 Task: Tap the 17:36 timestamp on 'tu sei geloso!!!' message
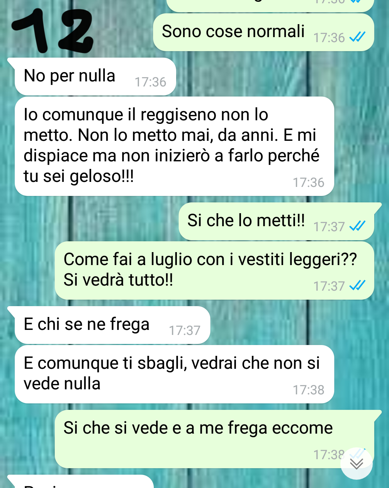point(308,183)
